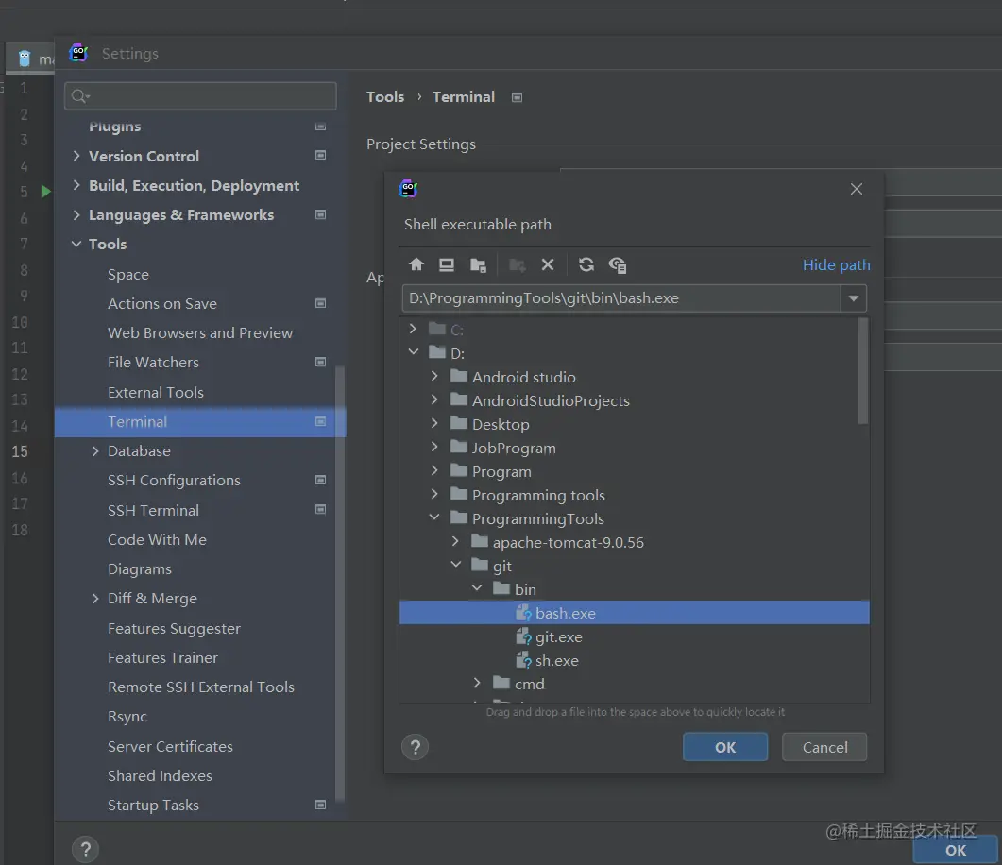Viewport: 1002px width, 865px height.
Task: Click the project marker icon beside Languages & Frameworks
Action: coord(321,214)
